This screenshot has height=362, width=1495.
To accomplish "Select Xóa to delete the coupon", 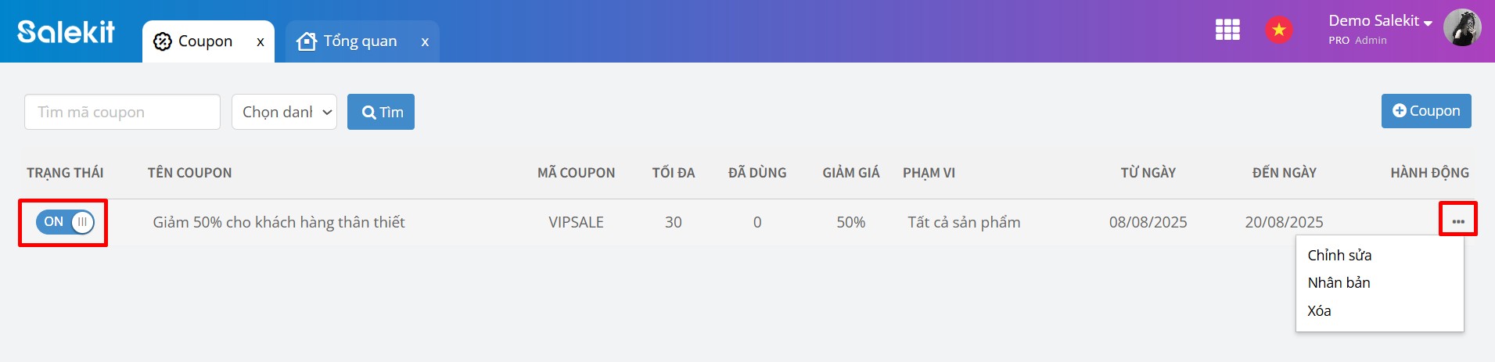I will 1319,310.
